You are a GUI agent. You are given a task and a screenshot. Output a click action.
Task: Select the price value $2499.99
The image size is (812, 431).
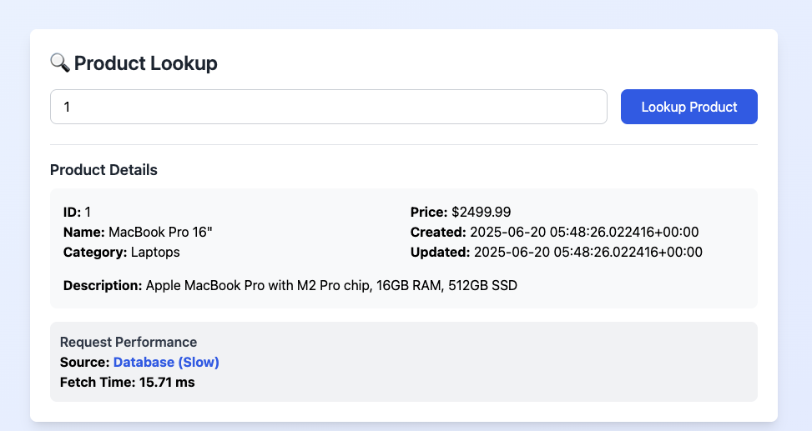481,212
